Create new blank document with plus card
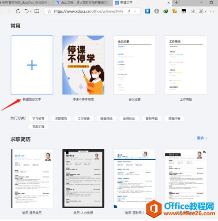This screenshot has width=218, height=221. [32, 65]
